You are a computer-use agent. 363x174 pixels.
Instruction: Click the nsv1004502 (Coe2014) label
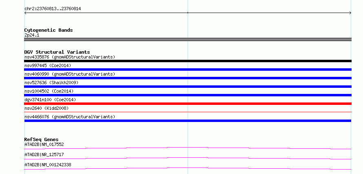tap(49, 91)
